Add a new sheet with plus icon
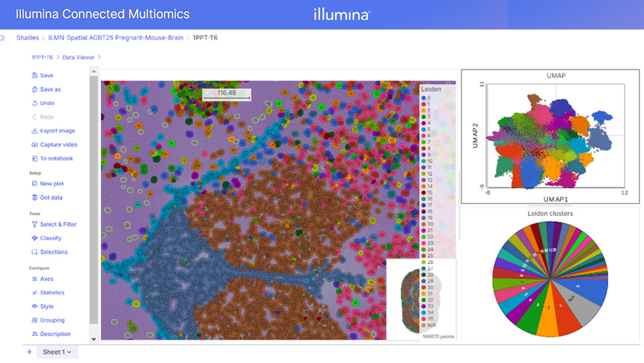644x363 pixels. coord(30,352)
